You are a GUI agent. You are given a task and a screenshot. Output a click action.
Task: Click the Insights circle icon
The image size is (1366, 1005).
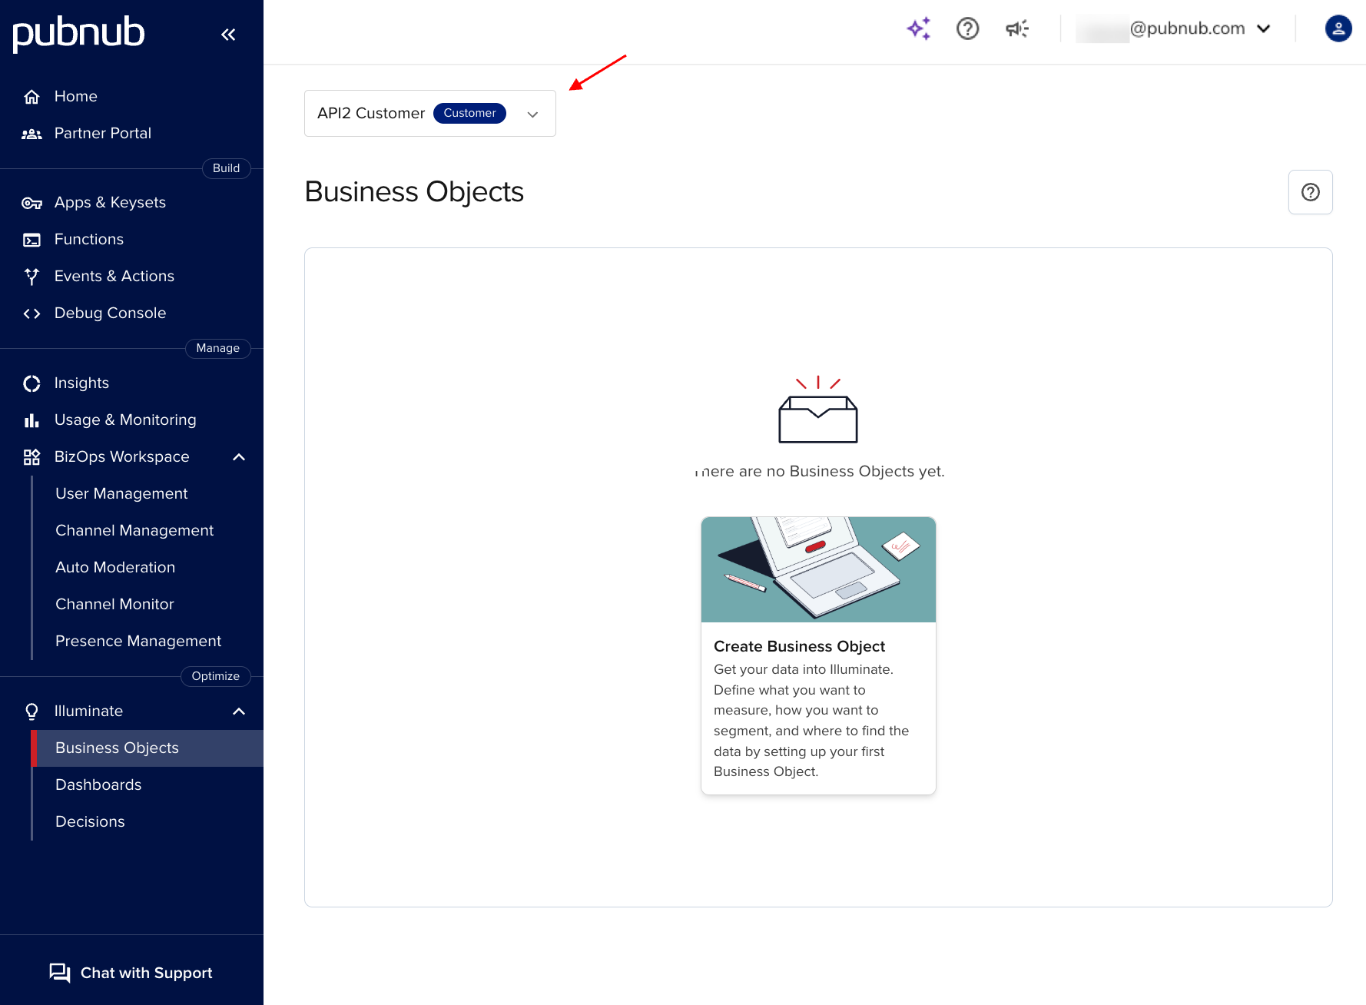pos(31,383)
